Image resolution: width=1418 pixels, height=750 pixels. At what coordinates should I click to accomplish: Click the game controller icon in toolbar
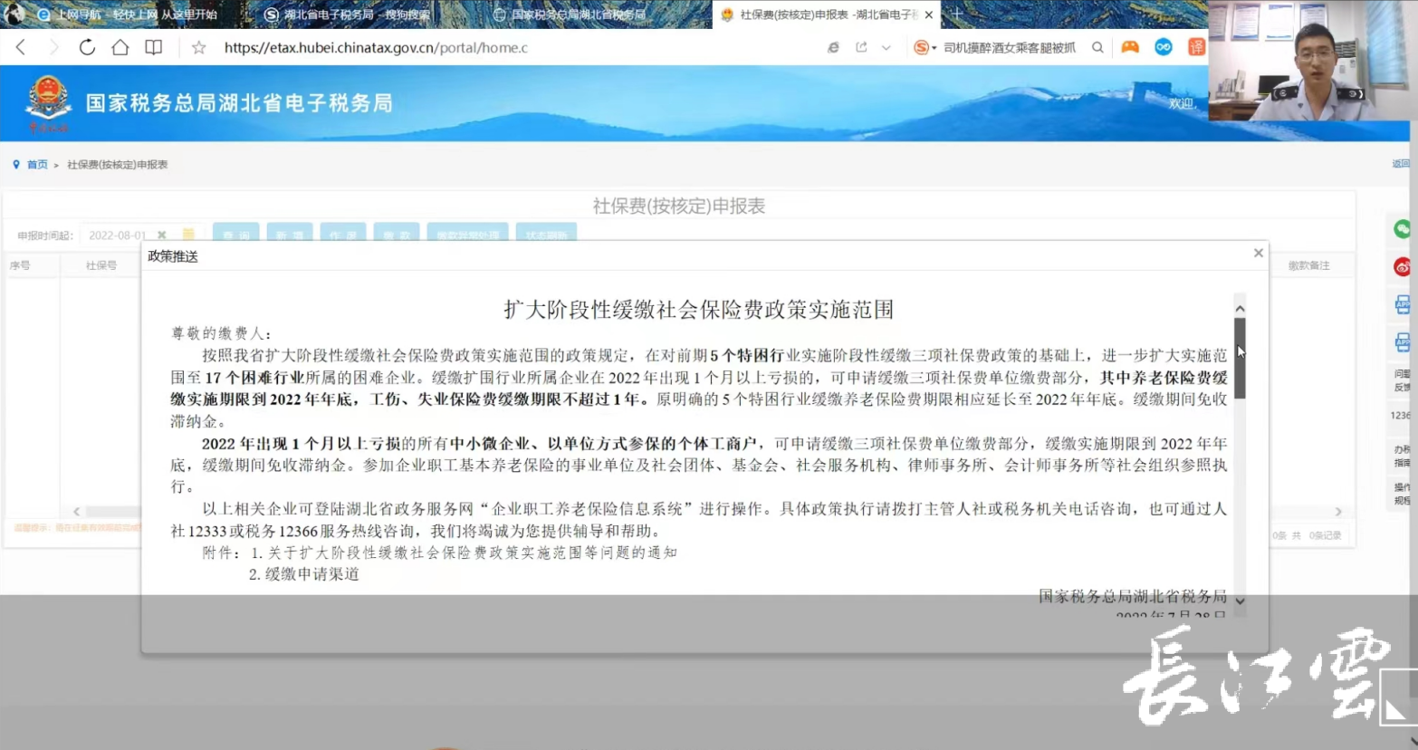(x=1130, y=47)
